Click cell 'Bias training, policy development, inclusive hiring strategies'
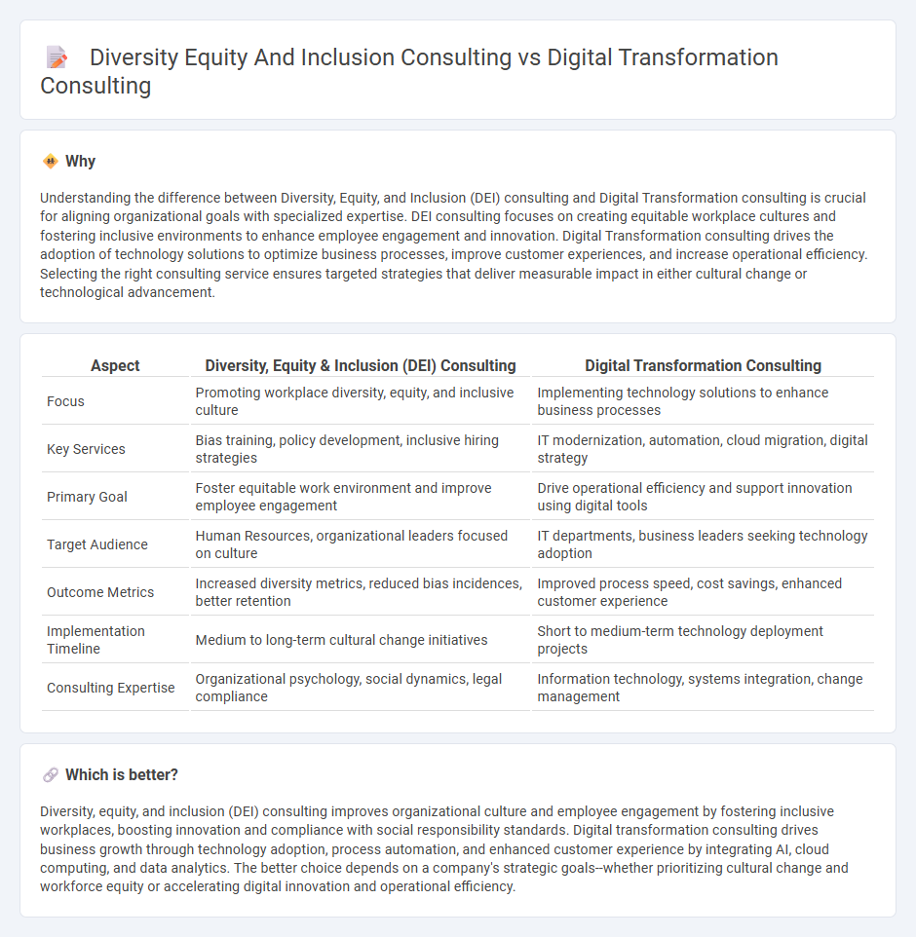The height and width of the screenshot is (937, 916). pos(360,449)
